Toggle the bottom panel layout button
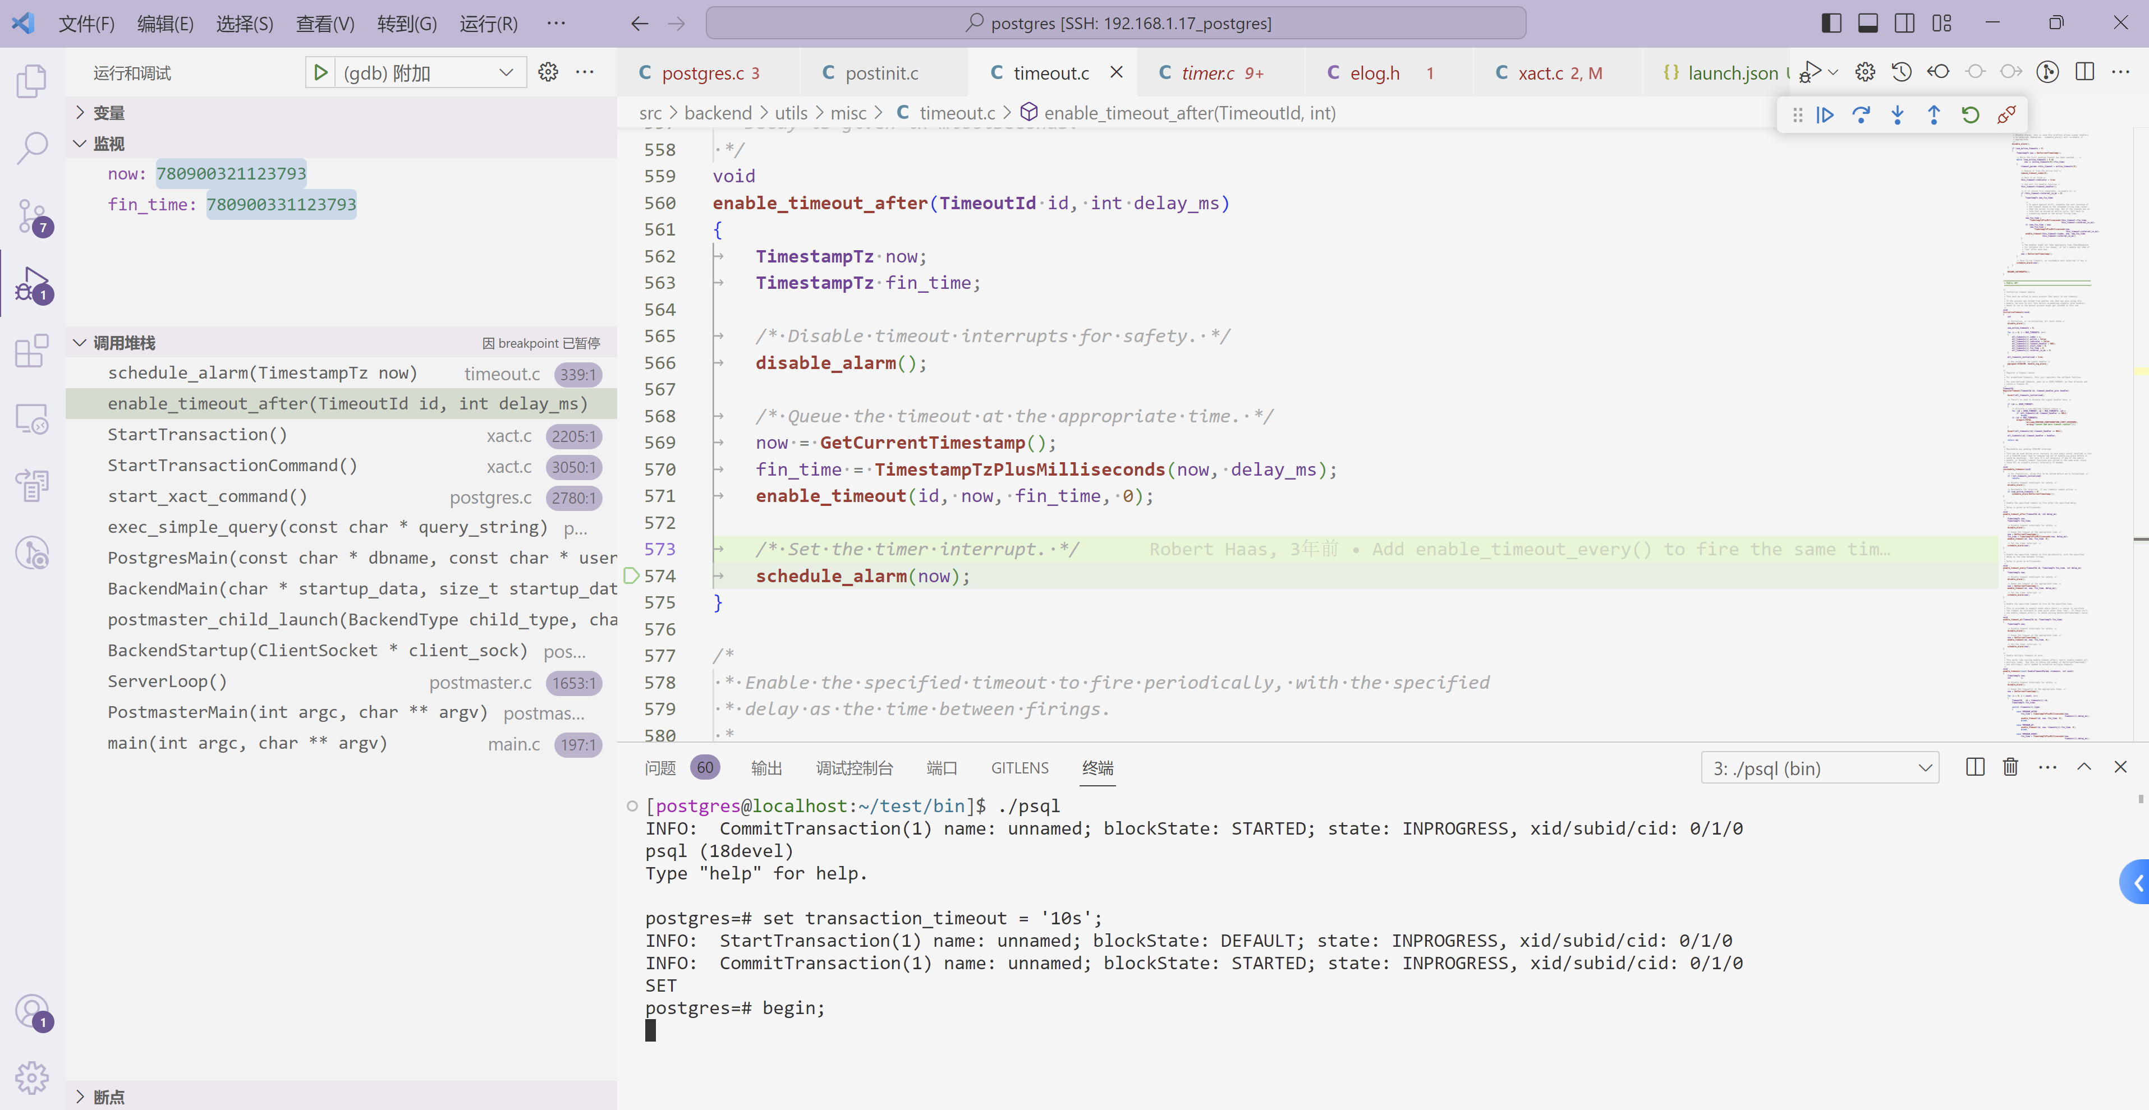The width and height of the screenshot is (2149, 1110). click(x=1868, y=24)
